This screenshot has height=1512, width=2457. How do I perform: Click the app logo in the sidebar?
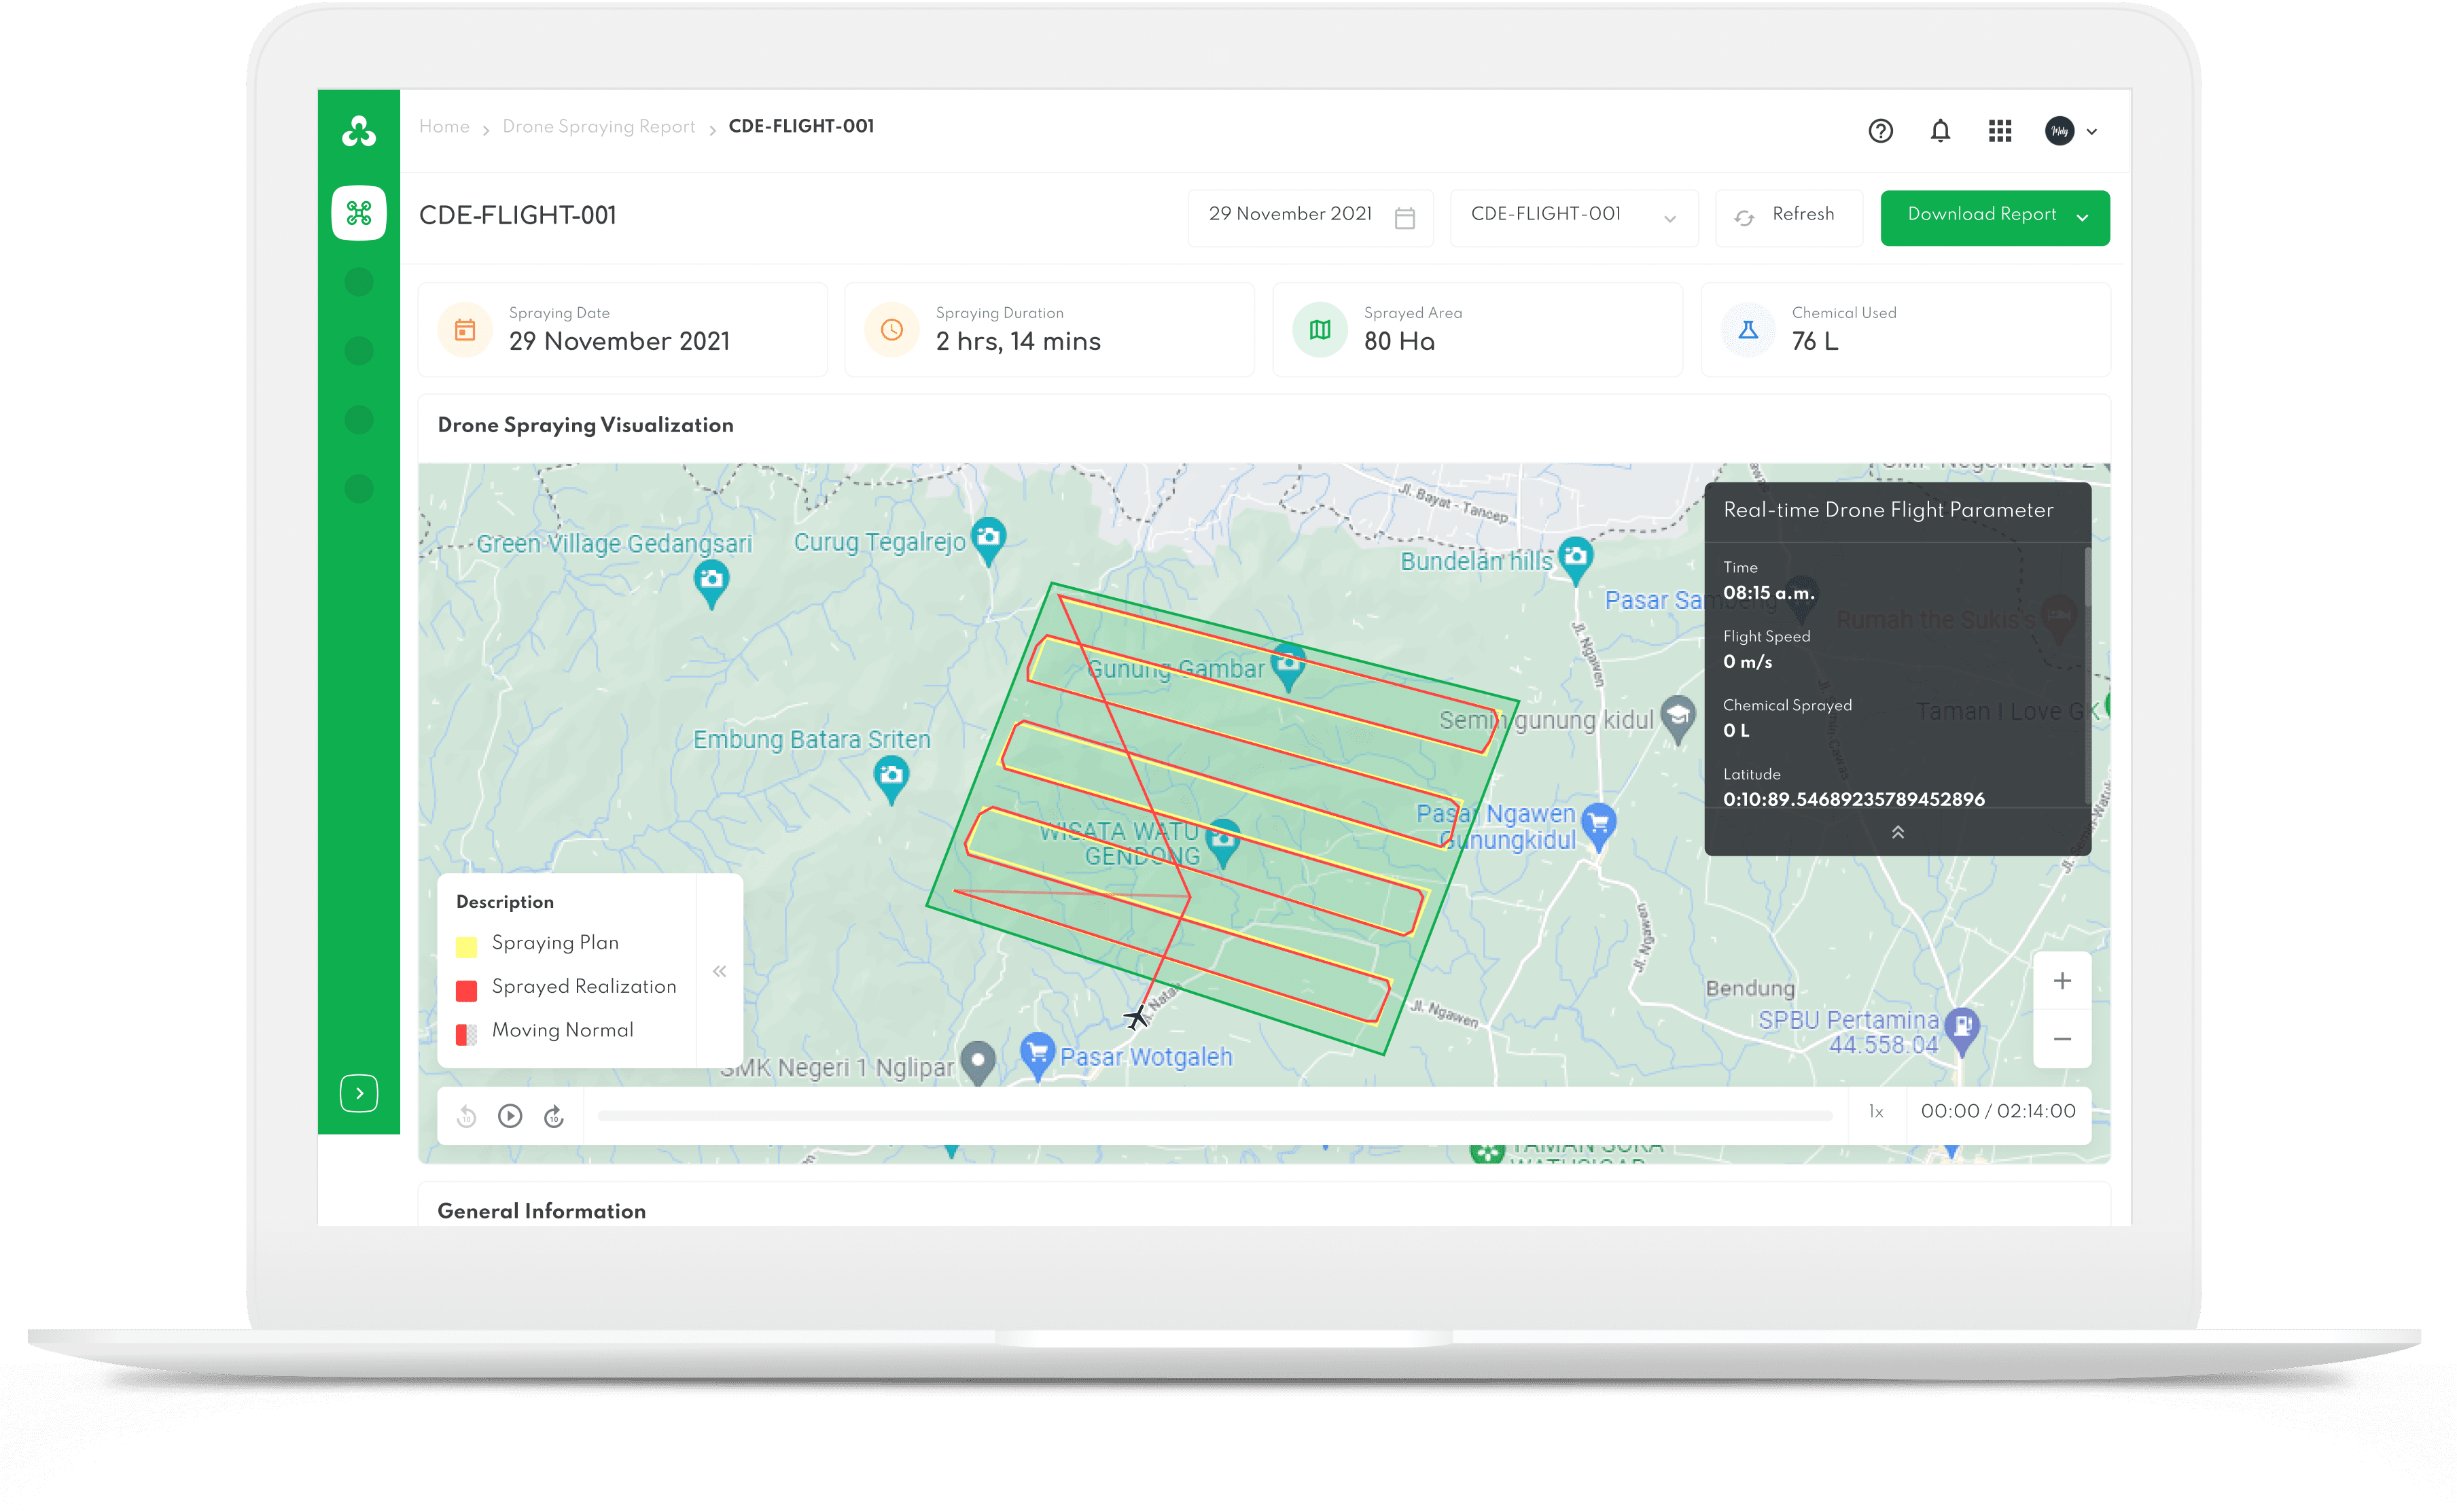[x=359, y=131]
